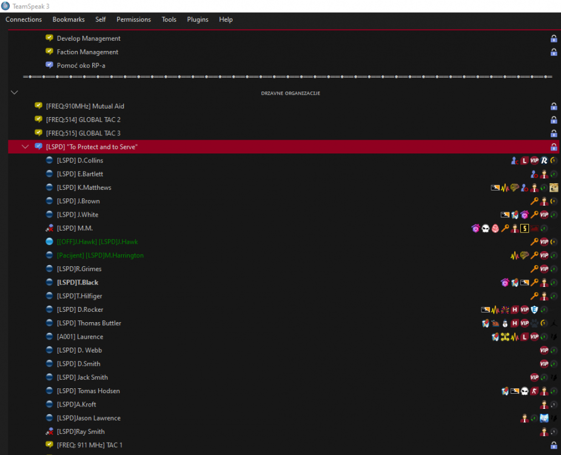Viewport: 561px width, 455px height.
Task: Open the Permissions menu
Action: (133, 19)
